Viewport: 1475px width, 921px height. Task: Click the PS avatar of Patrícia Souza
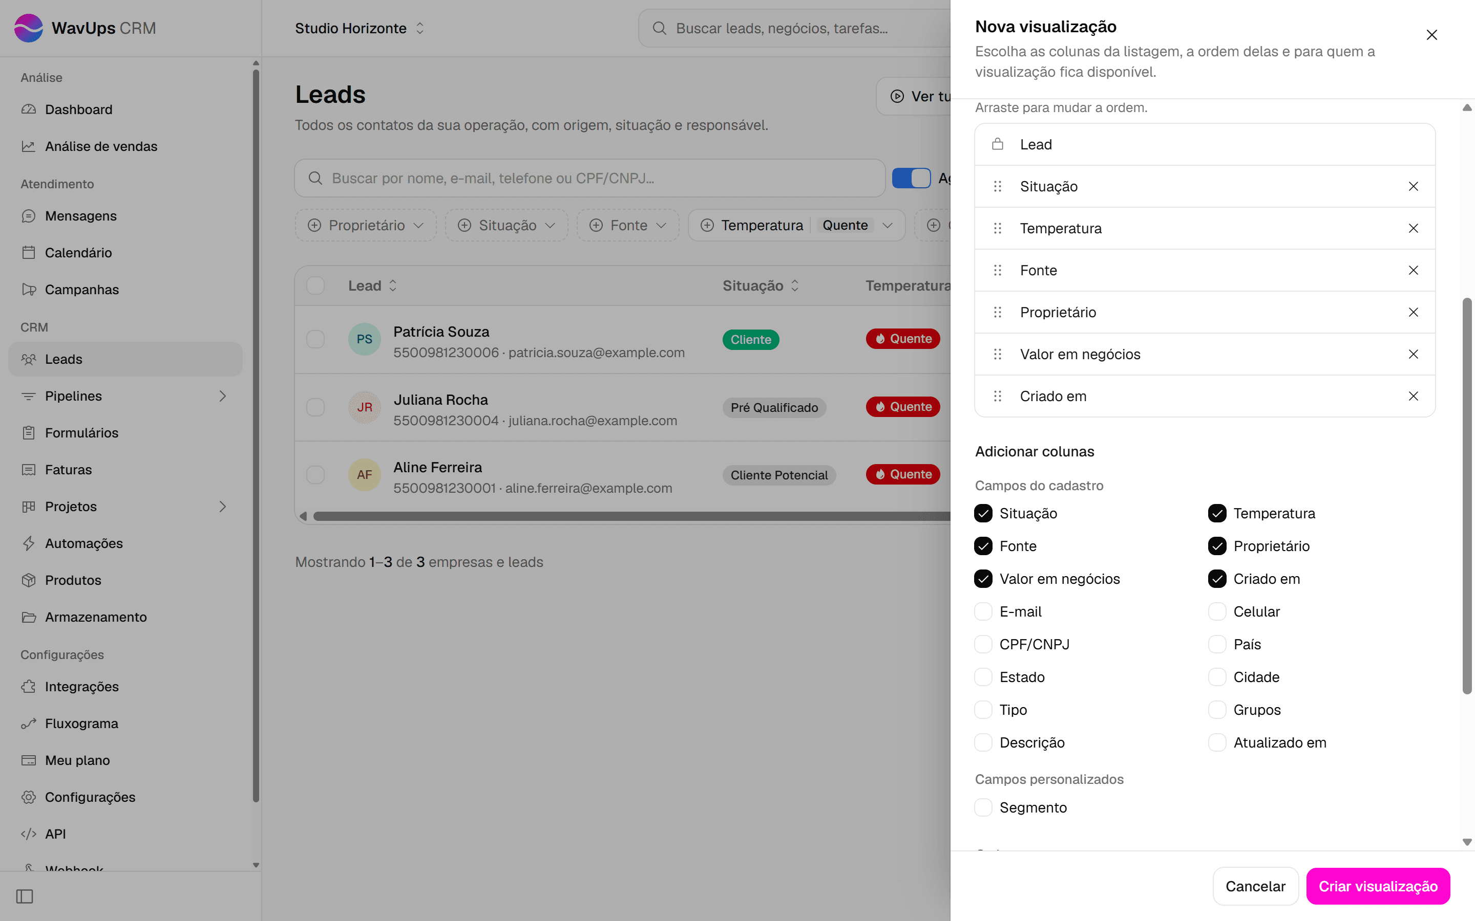(x=365, y=339)
